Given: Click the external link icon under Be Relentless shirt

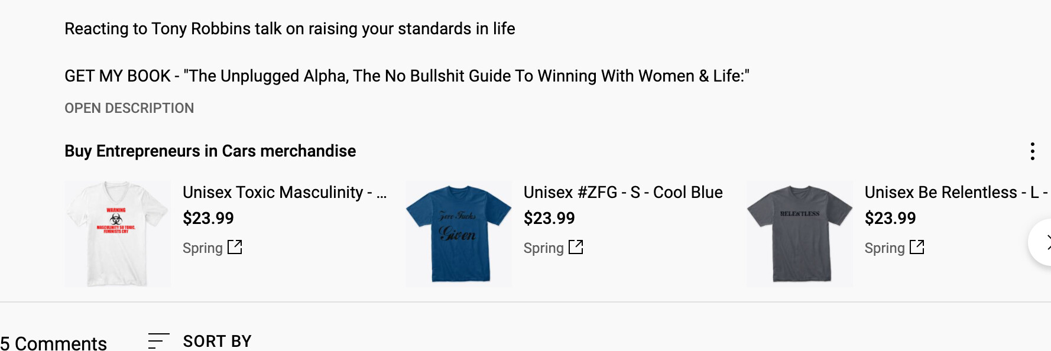Looking at the screenshot, I should pyautogui.click(x=917, y=247).
